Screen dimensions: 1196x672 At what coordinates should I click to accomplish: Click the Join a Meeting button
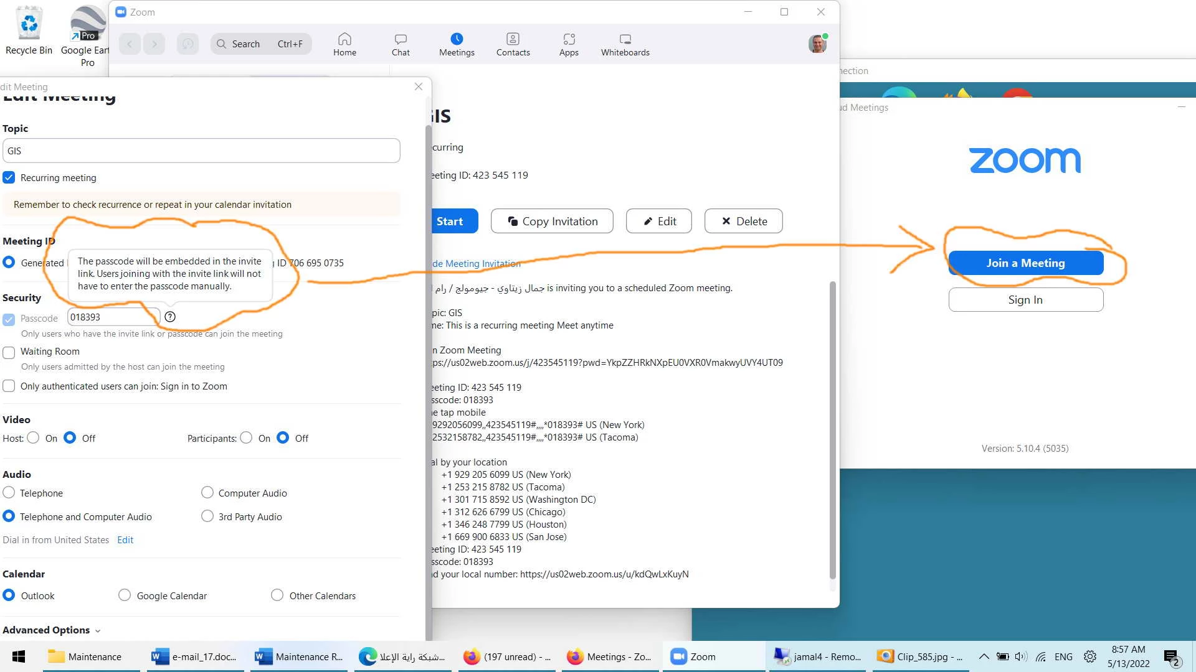coord(1025,263)
